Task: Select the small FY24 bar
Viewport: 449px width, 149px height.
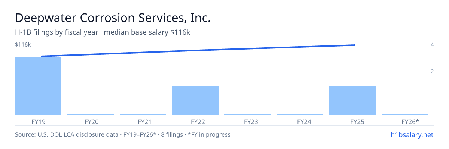Action: pyautogui.click(x=300, y=114)
